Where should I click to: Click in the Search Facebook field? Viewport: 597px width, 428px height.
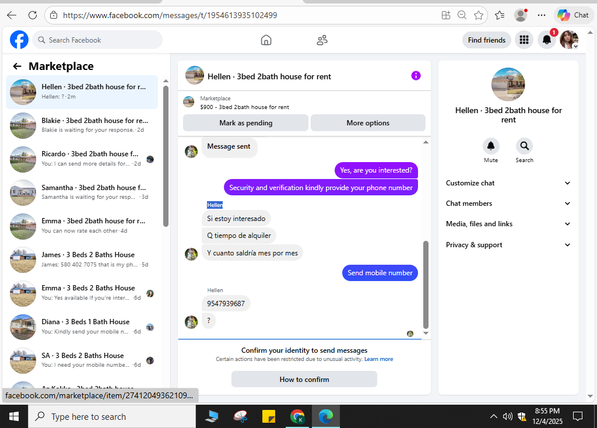98,40
